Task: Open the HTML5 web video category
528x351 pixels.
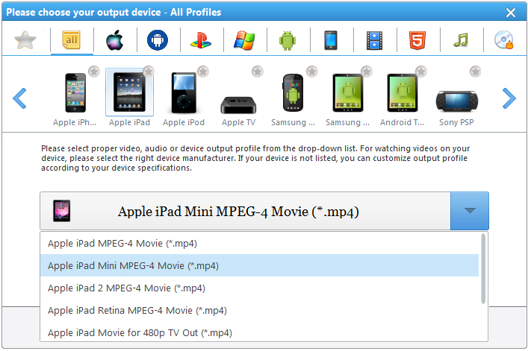Action: [x=417, y=40]
